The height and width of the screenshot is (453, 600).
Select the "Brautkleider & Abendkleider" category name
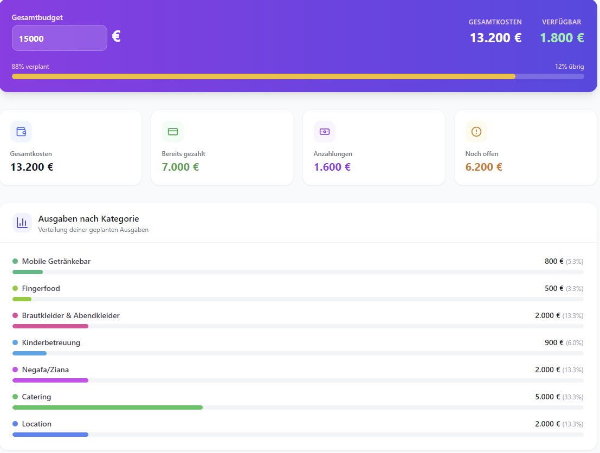click(x=71, y=316)
